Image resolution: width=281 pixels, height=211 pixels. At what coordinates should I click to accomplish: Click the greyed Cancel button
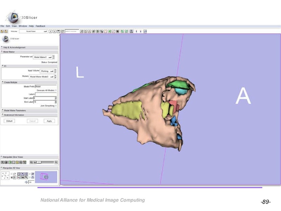(x=32, y=121)
